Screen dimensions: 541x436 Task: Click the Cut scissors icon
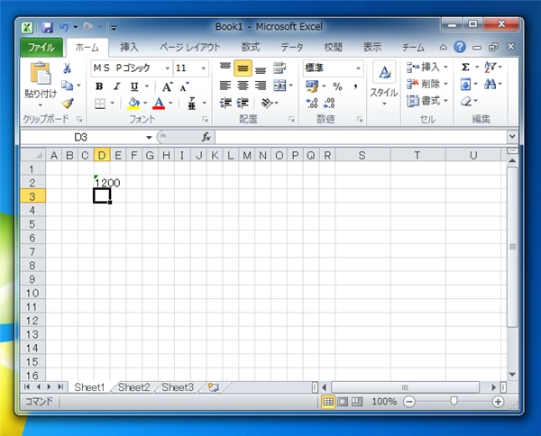tap(67, 68)
